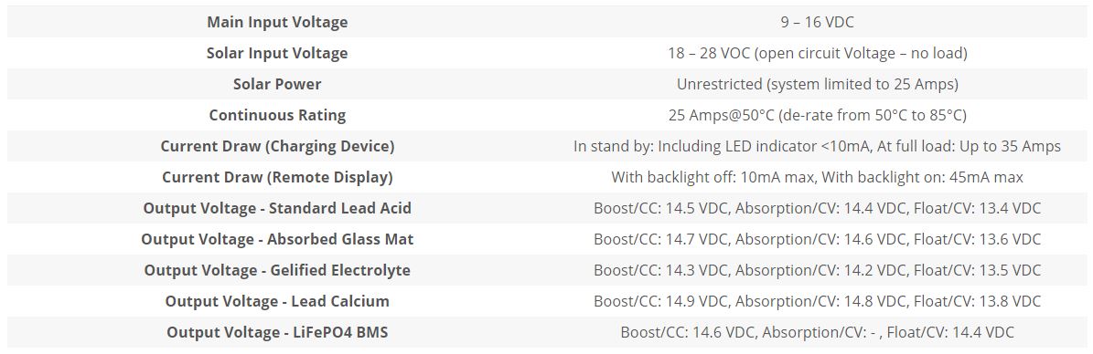The width and height of the screenshot is (1093, 354).
Task: Select Boost/CC: 14.9 VDC value row
Action: point(817,301)
